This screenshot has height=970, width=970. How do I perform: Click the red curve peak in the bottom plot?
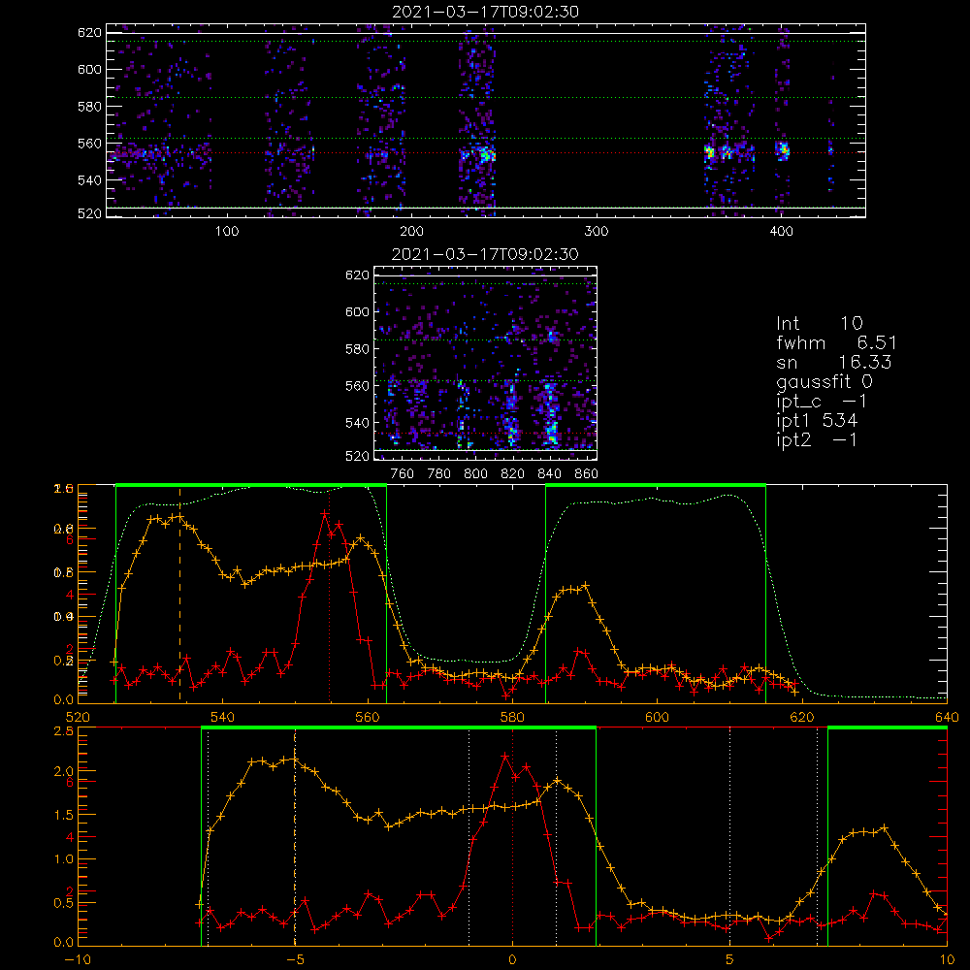pyautogui.click(x=504, y=756)
